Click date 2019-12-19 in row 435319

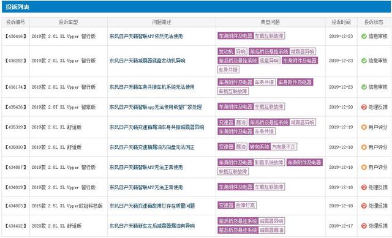tap(341, 127)
